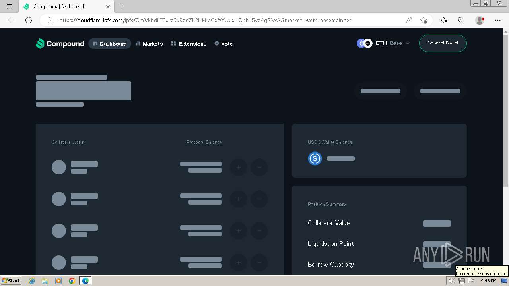509x286 pixels.
Task: Open the Favorites list icon
Action: (444, 20)
